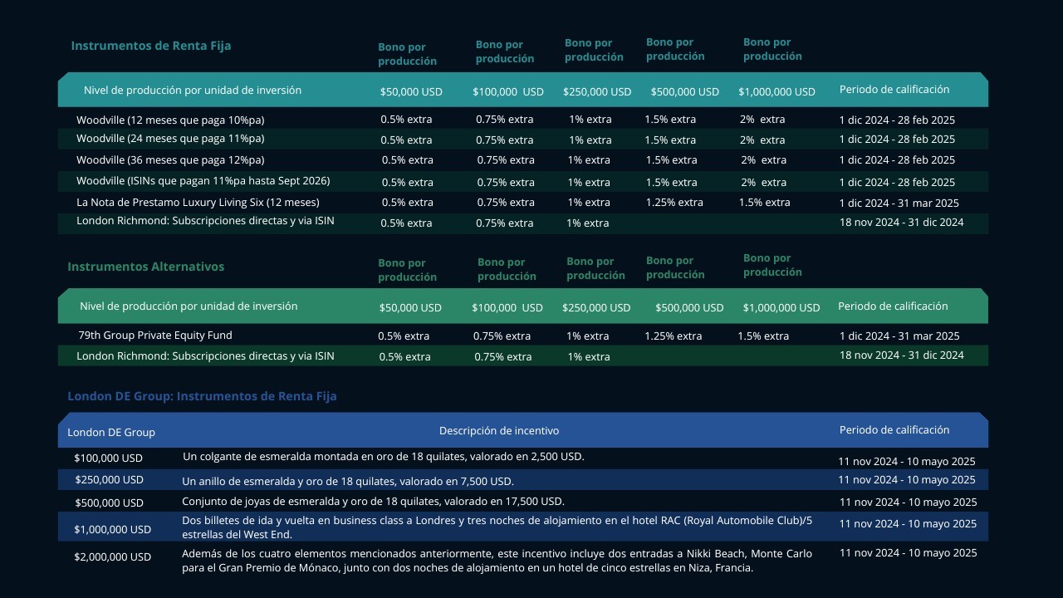Click Luxury Living Six's 1 dic 2024 - 31 mar 2025 date

(x=899, y=203)
